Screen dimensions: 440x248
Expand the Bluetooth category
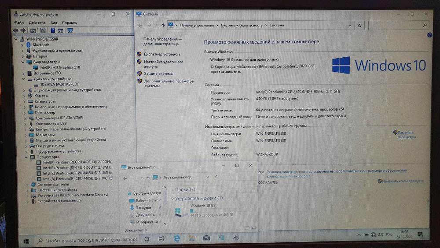[x=22, y=45]
